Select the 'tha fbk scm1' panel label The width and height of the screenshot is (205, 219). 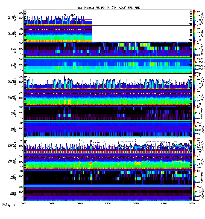click(x=13, y=66)
